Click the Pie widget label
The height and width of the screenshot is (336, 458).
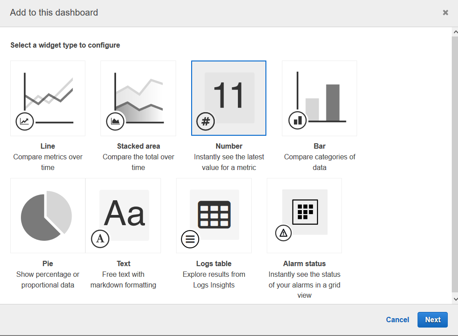click(48, 263)
